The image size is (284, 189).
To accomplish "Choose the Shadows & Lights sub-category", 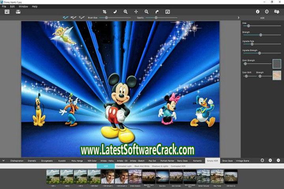I will pyautogui.click(x=160, y=166).
